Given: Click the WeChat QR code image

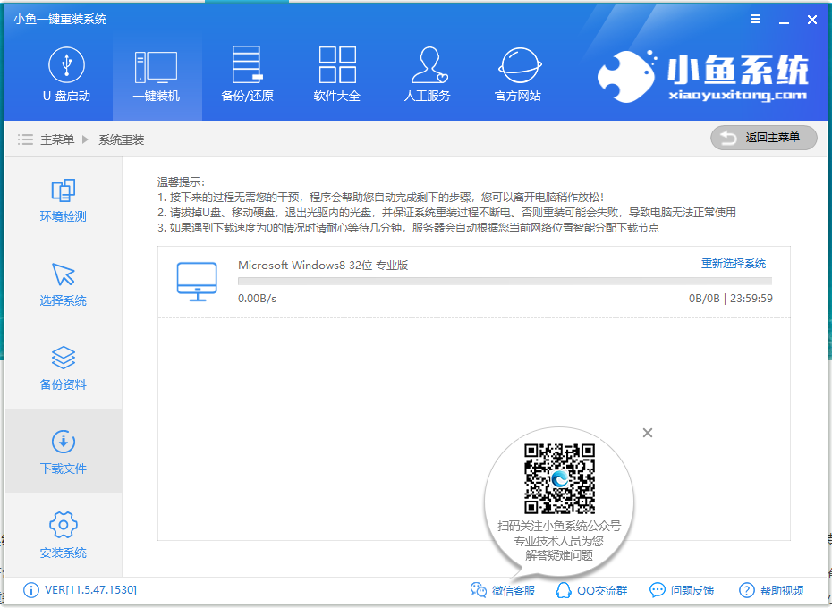Looking at the screenshot, I should pos(559,479).
